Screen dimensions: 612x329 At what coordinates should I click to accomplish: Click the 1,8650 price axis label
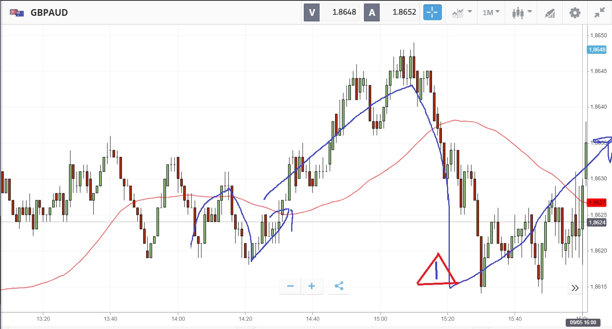point(598,35)
